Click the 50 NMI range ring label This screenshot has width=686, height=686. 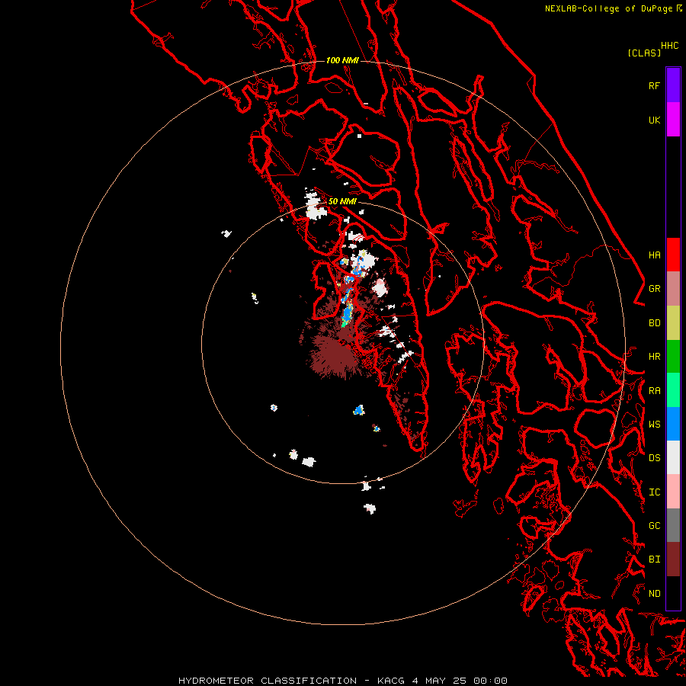point(342,201)
